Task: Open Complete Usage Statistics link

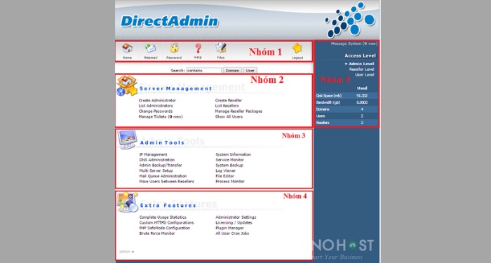Action: [163, 217]
